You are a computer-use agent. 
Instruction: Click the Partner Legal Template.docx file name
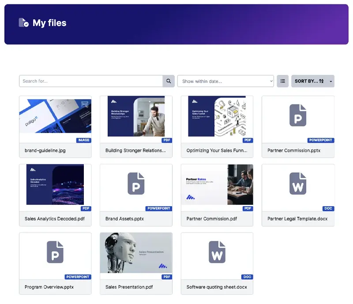click(x=297, y=219)
